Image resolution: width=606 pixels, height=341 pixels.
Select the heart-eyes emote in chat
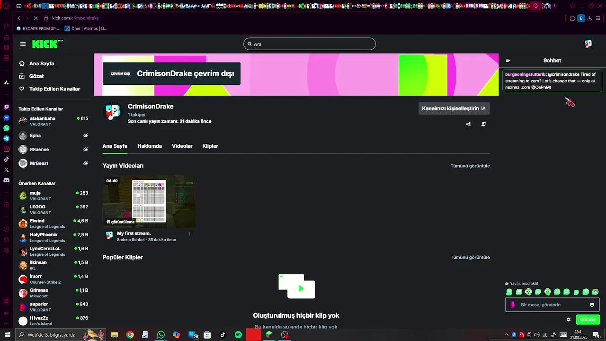(x=596, y=292)
